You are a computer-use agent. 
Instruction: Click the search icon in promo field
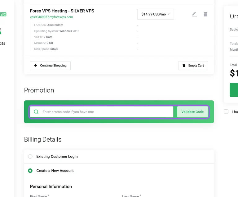click(x=36, y=112)
